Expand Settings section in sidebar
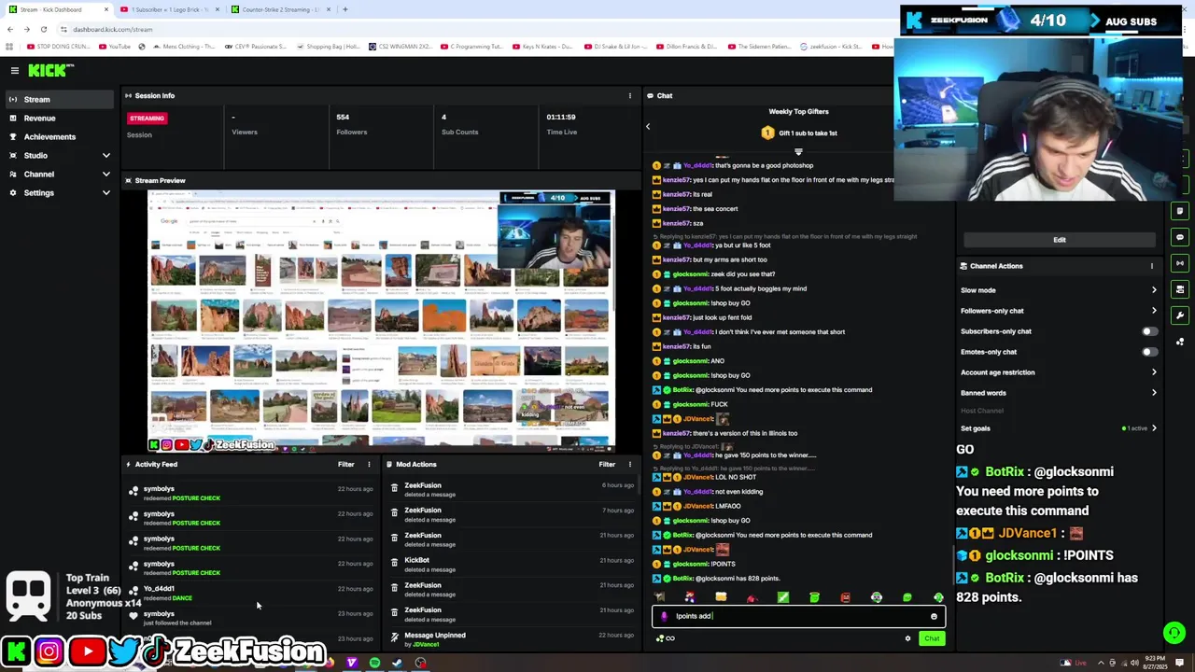1195x672 pixels. pyautogui.click(x=105, y=192)
